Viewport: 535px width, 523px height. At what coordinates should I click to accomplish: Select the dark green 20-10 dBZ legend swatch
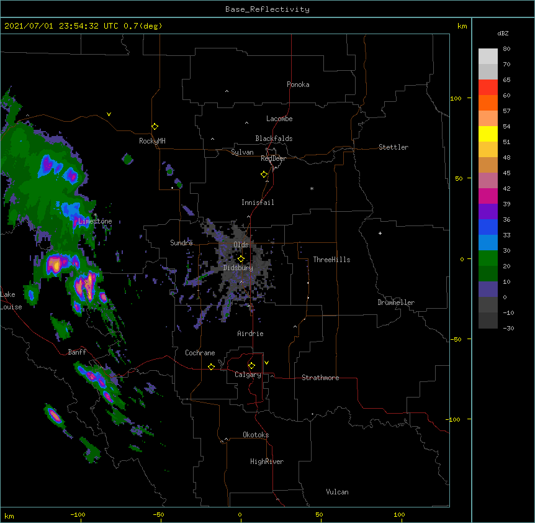click(488, 274)
